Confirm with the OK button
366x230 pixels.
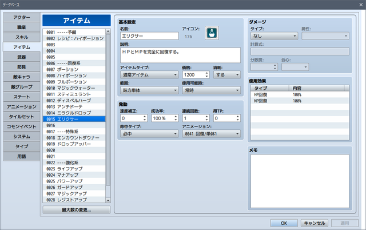point(284,223)
